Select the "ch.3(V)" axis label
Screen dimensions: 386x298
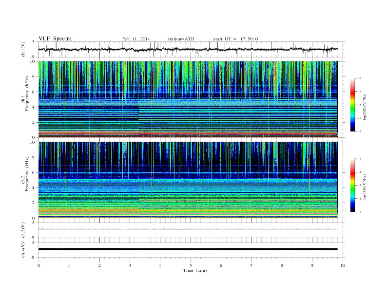pos(23,230)
